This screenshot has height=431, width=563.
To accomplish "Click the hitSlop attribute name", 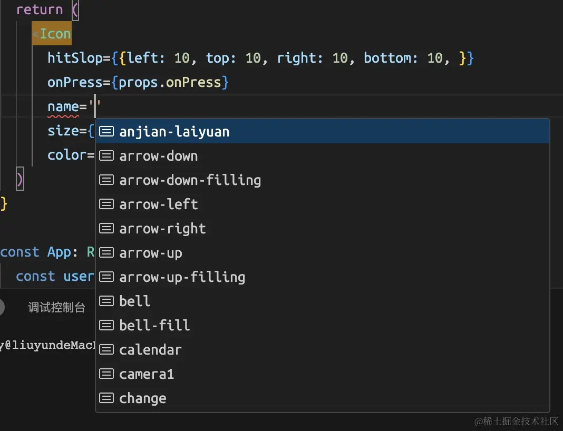I will pos(75,58).
